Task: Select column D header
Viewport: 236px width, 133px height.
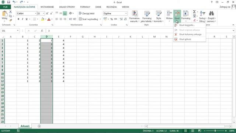Action: point(47,37)
